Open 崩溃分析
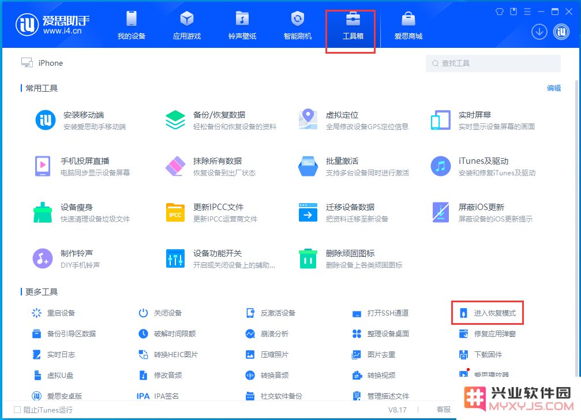The width and height of the screenshot is (581, 420). (x=267, y=333)
